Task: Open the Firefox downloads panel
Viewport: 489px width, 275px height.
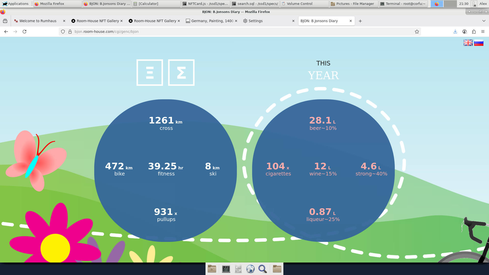Action: pyautogui.click(x=455, y=32)
